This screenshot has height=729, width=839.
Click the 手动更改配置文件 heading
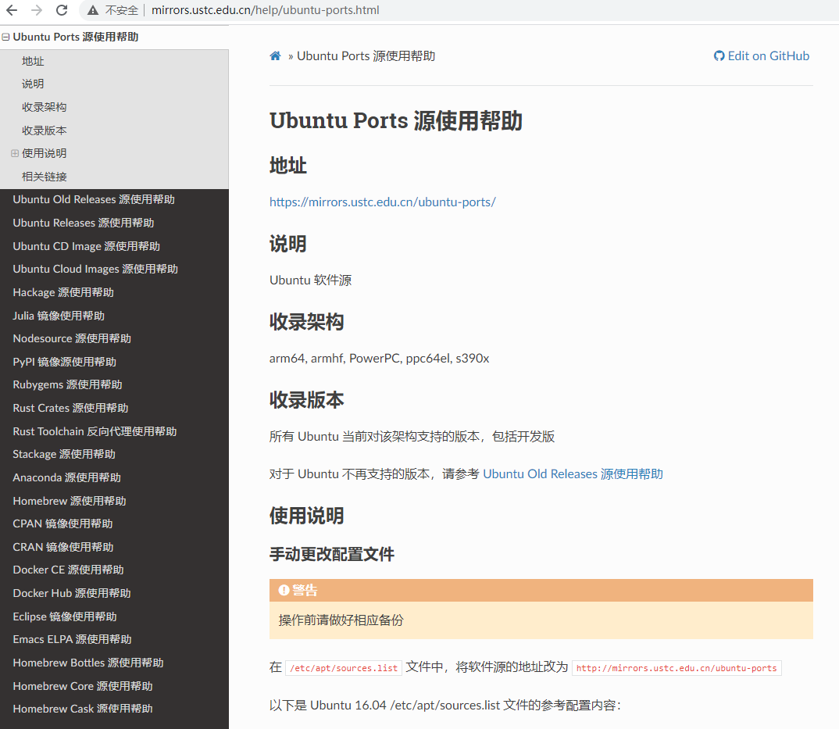332,554
